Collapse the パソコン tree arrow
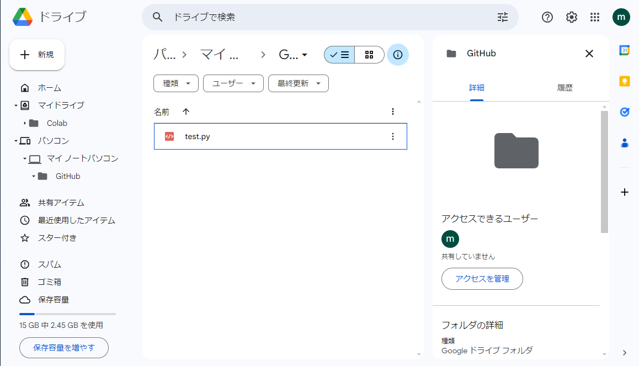639x366 pixels. 16,141
